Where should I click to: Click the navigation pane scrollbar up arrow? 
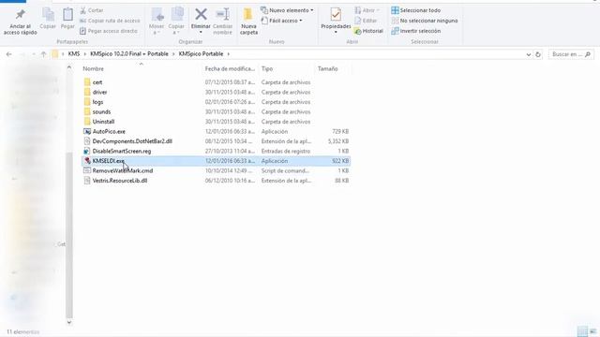(69, 67)
